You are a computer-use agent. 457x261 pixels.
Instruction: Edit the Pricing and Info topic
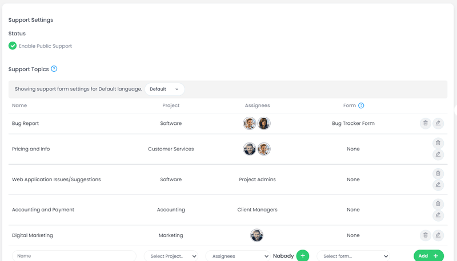[438, 154]
